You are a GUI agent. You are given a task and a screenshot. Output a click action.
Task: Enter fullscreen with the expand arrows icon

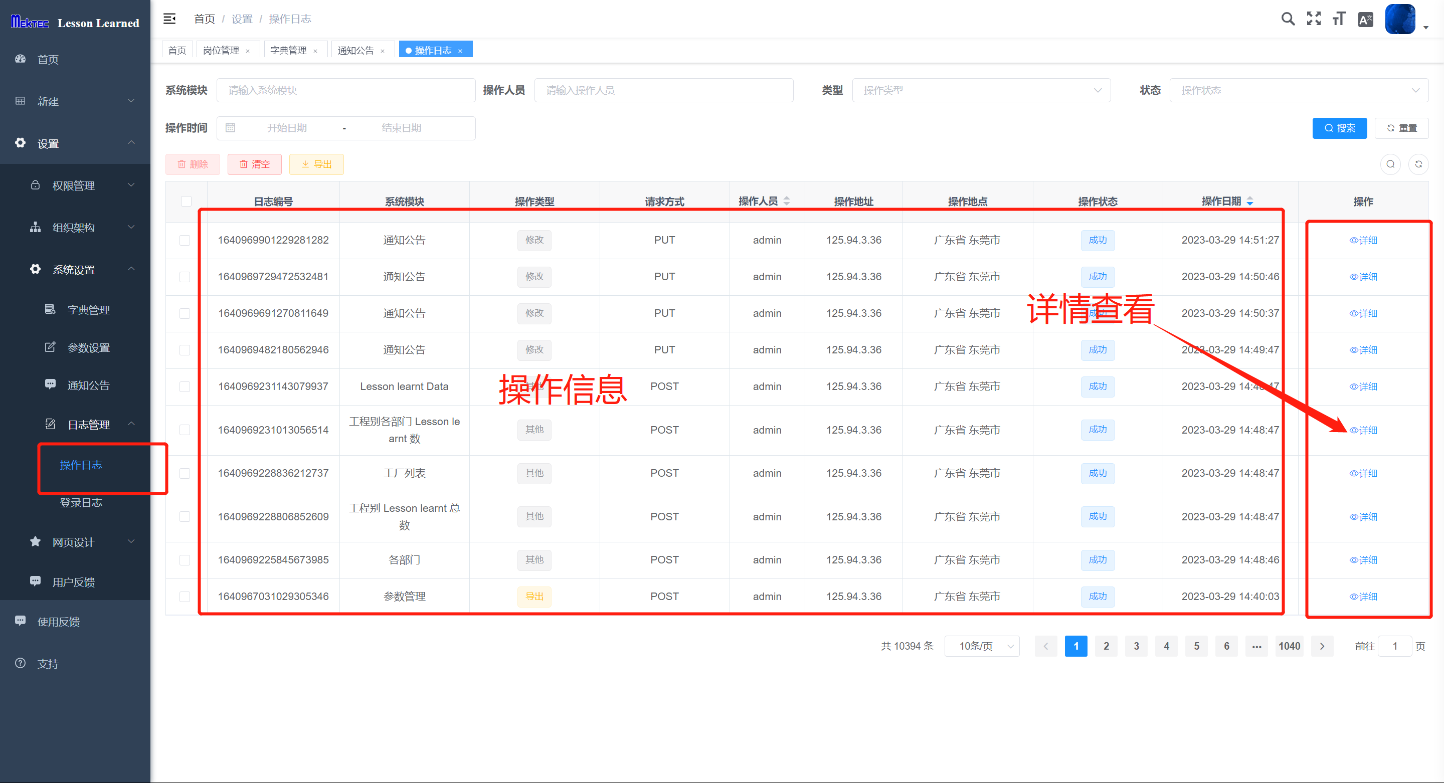click(x=1314, y=19)
